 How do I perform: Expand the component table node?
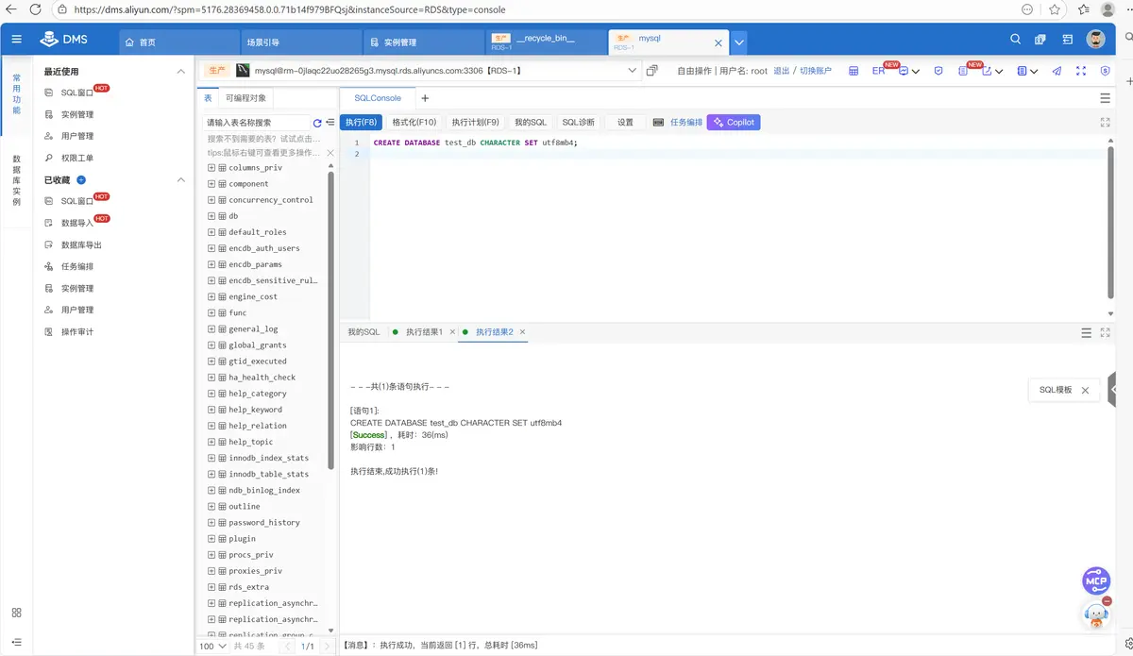211,184
